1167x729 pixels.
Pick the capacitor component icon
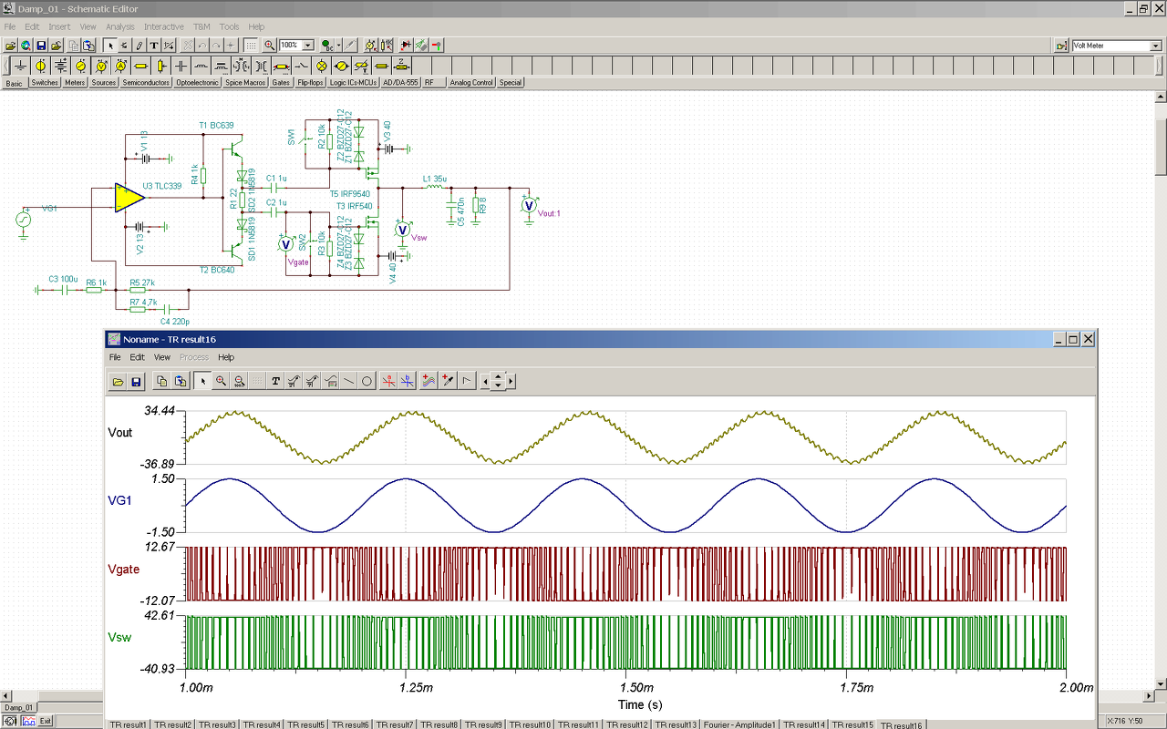[x=181, y=66]
